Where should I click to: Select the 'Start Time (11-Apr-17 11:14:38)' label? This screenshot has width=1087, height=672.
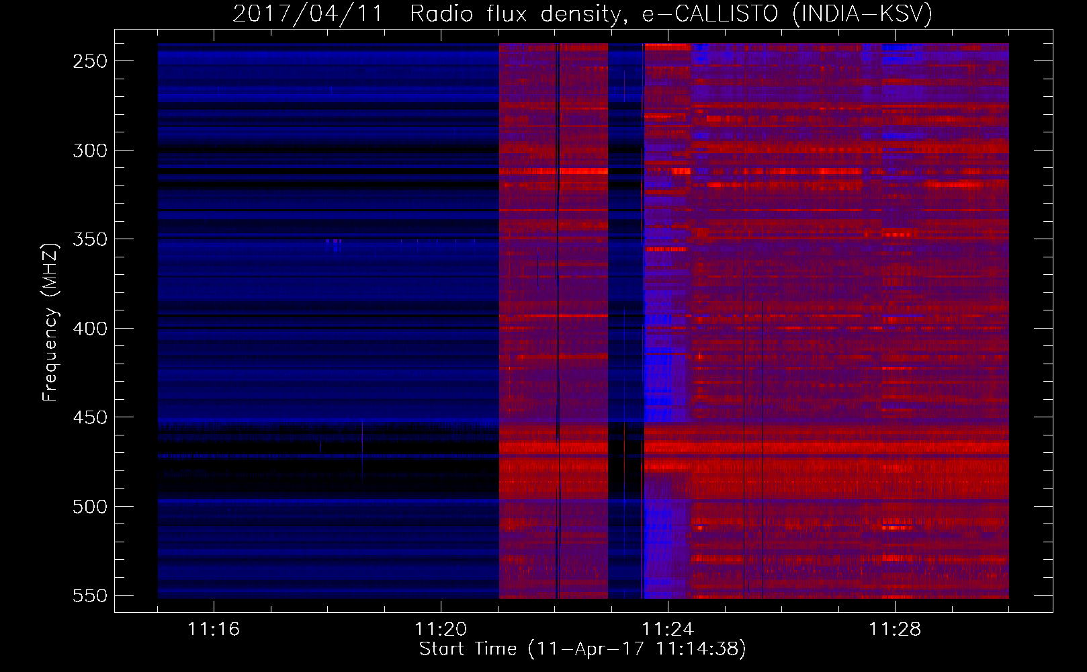tap(582, 649)
